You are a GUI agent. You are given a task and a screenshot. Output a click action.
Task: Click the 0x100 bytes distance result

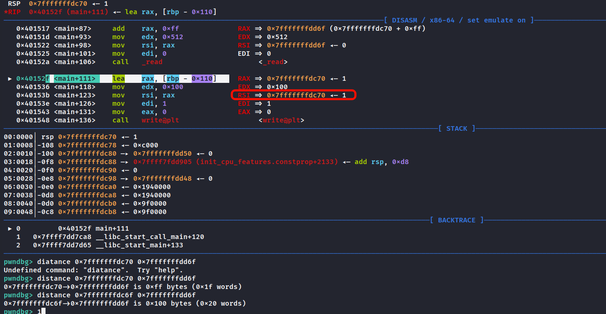(125, 303)
